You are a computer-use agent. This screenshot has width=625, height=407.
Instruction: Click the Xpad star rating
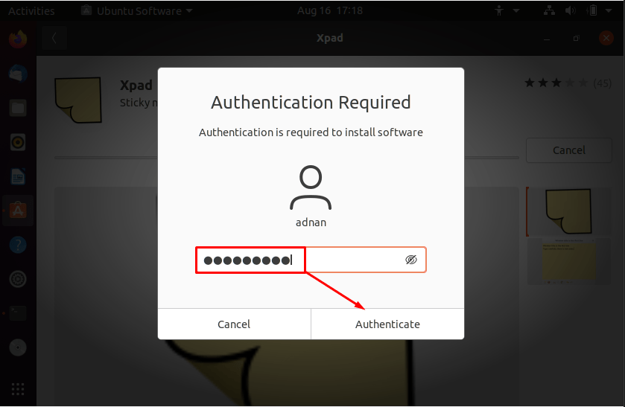click(556, 83)
